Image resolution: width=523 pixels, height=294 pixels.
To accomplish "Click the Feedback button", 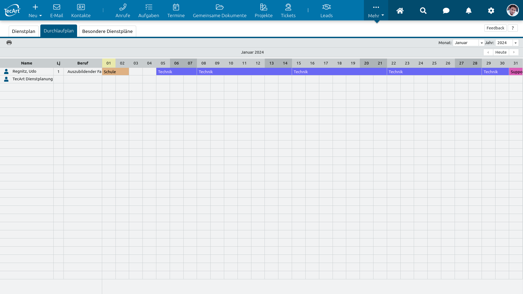I will coord(495,28).
